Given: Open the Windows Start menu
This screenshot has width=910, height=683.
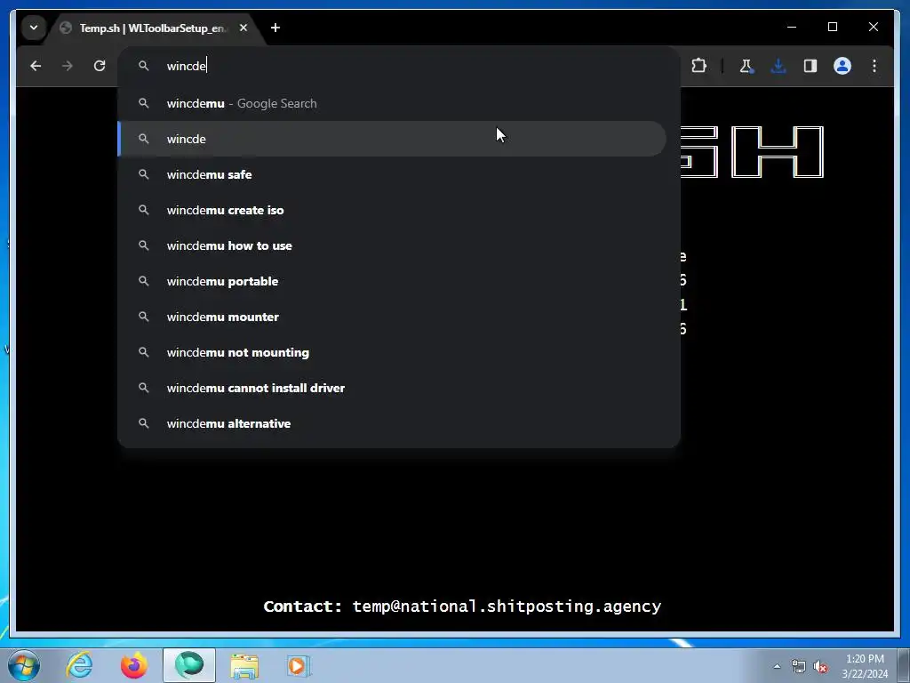Looking at the screenshot, I should click(24, 665).
